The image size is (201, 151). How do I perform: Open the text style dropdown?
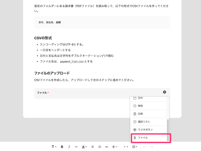pyautogui.click(x=53, y=147)
